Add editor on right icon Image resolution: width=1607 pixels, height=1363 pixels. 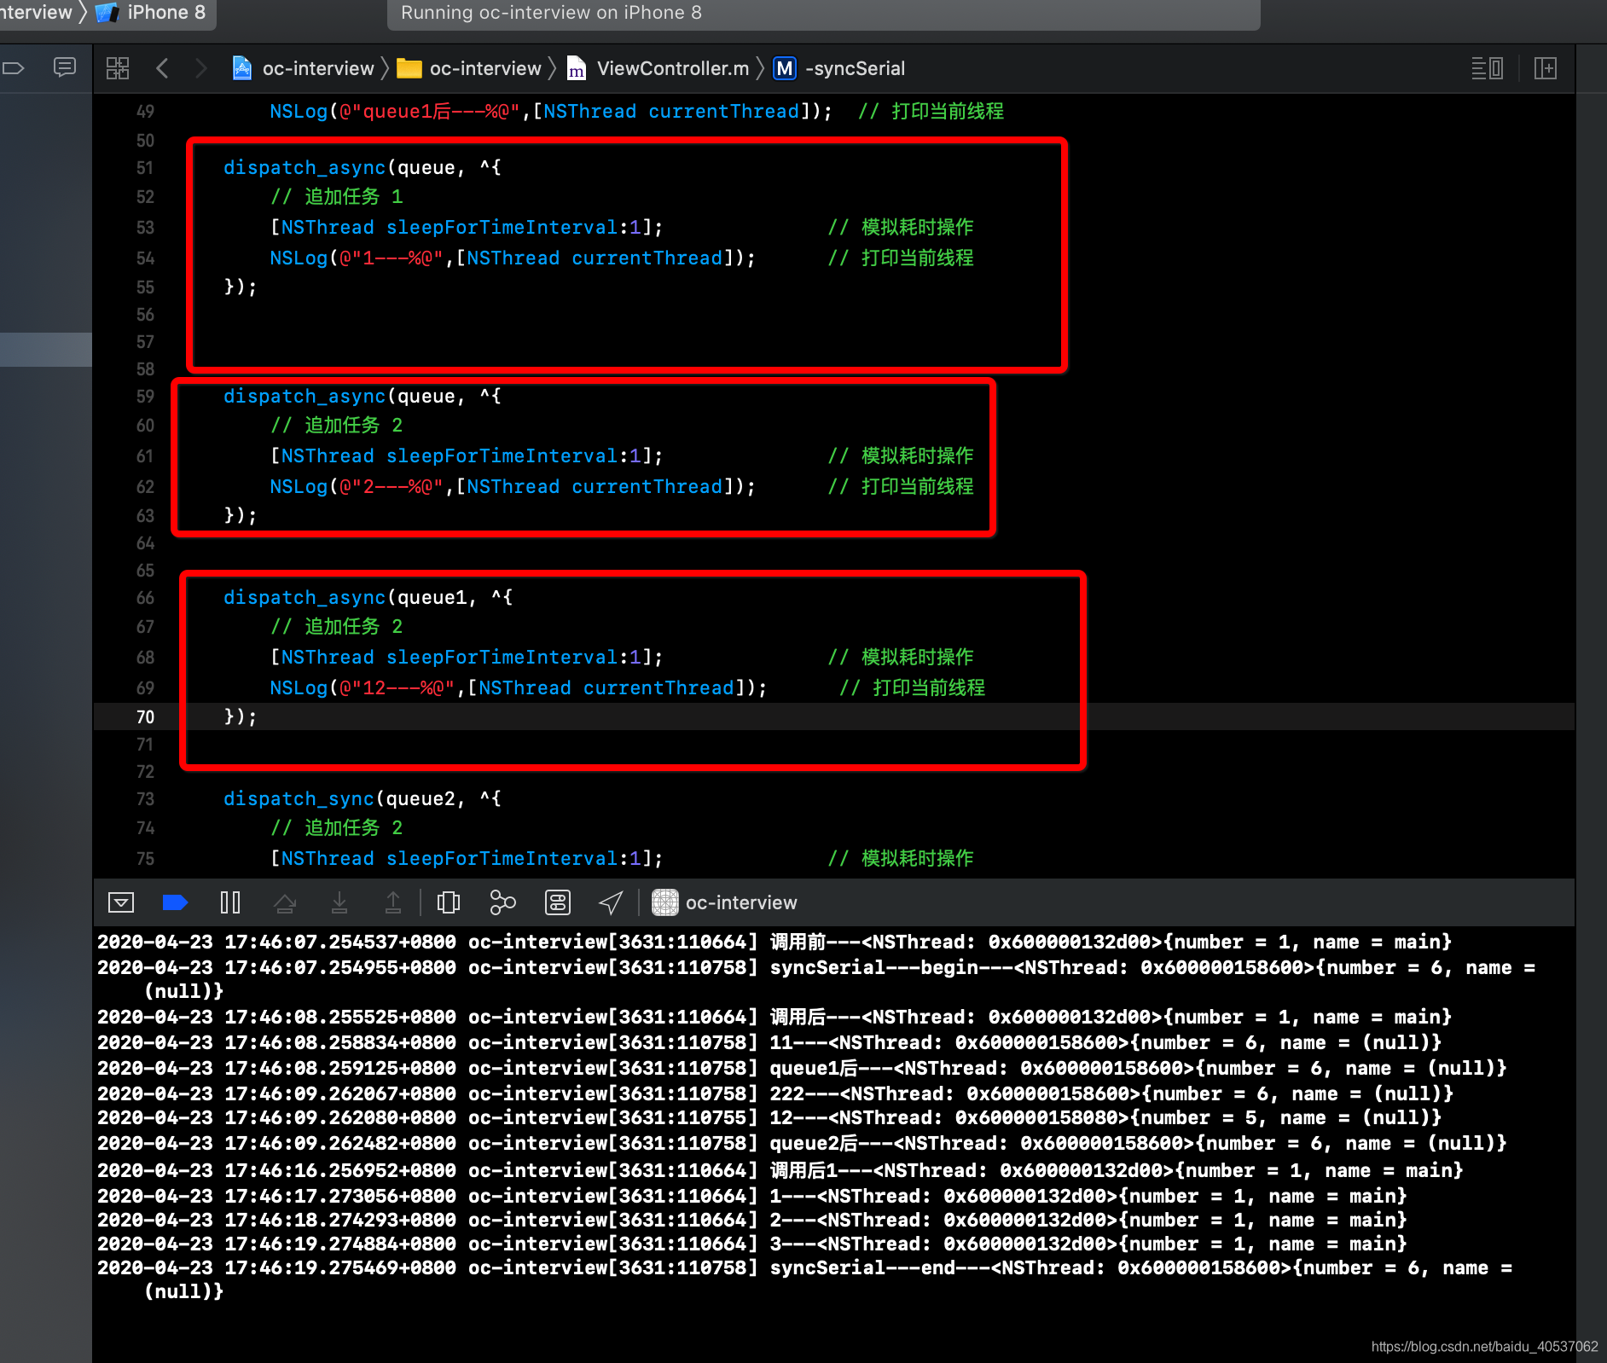pyautogui.click(x=1546, y=68)
